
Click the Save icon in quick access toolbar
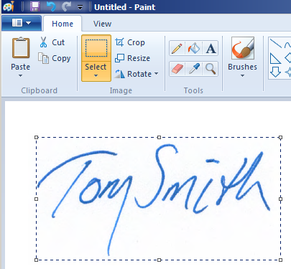(35, 6)
